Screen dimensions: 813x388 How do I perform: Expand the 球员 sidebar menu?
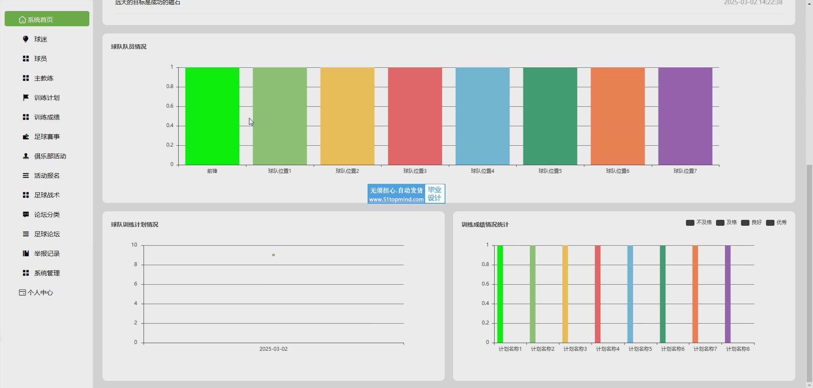pyautogui.click(x=41, y=59)
